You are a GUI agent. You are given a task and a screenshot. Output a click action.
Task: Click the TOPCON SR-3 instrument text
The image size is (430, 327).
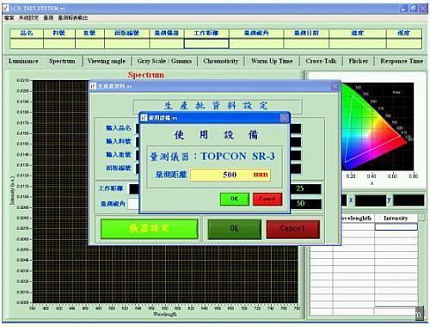coord(237,157)
